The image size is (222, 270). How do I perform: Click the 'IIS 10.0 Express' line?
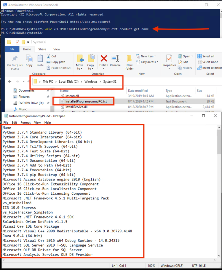[x=19, y=207]
